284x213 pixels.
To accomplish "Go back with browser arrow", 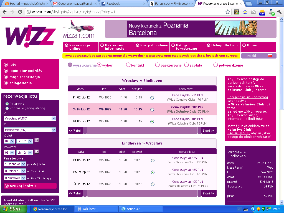I will (5, 12).
